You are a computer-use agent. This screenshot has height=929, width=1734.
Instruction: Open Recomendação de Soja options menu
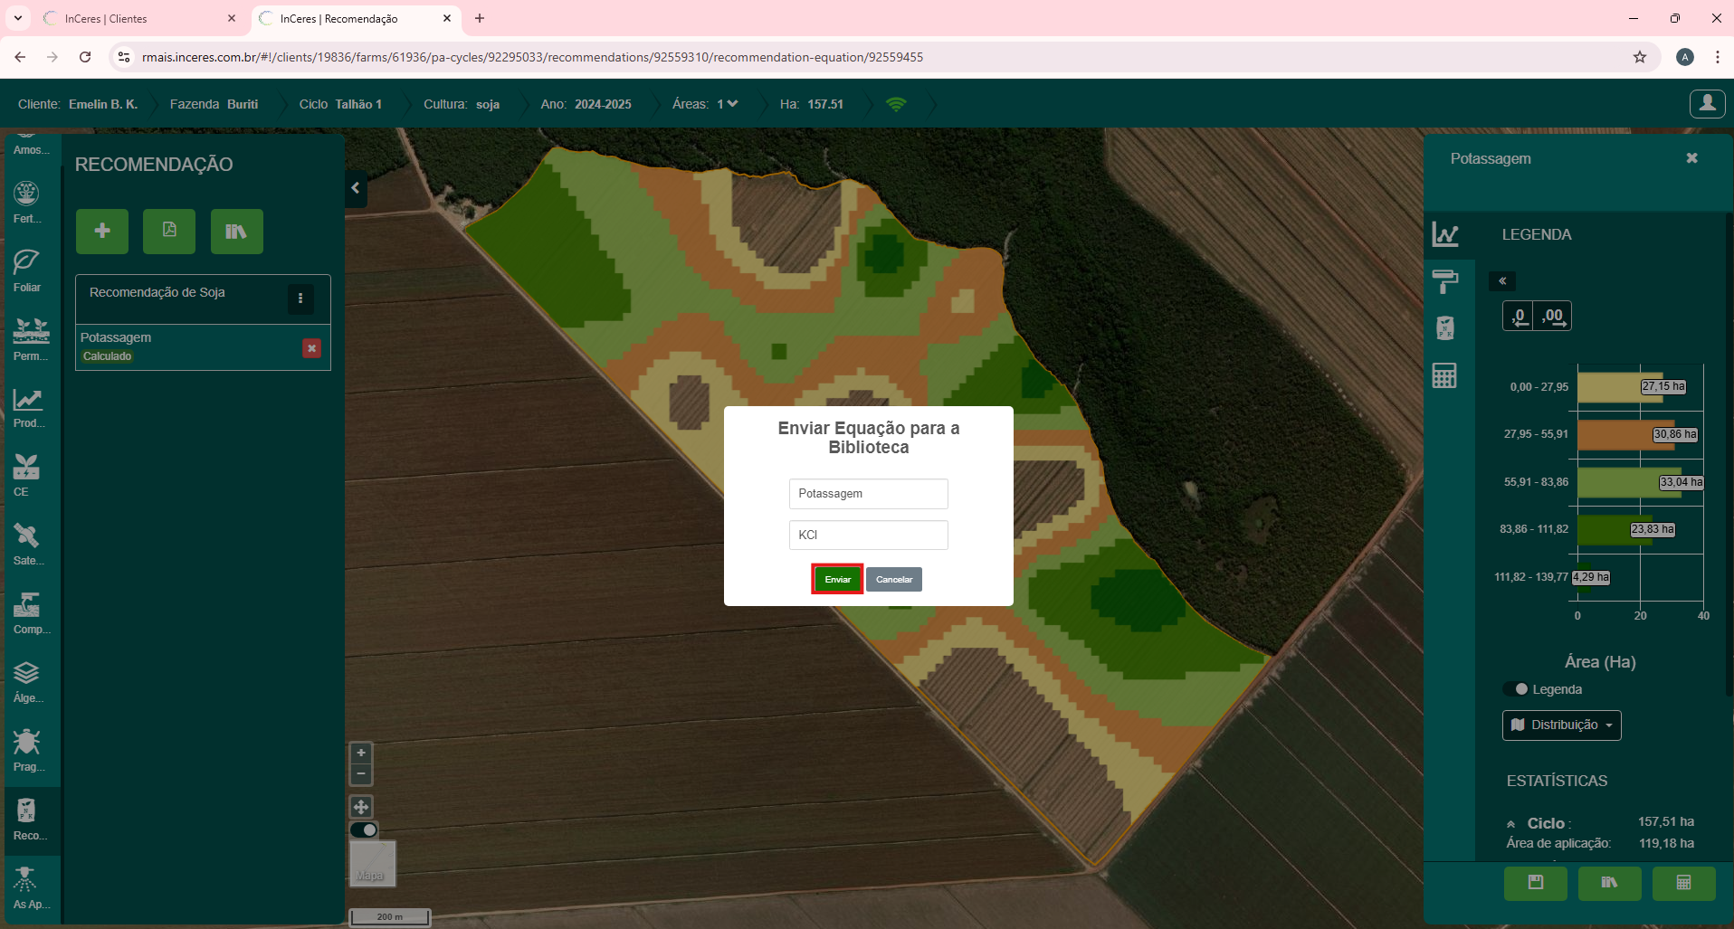(x=300, y=299)
